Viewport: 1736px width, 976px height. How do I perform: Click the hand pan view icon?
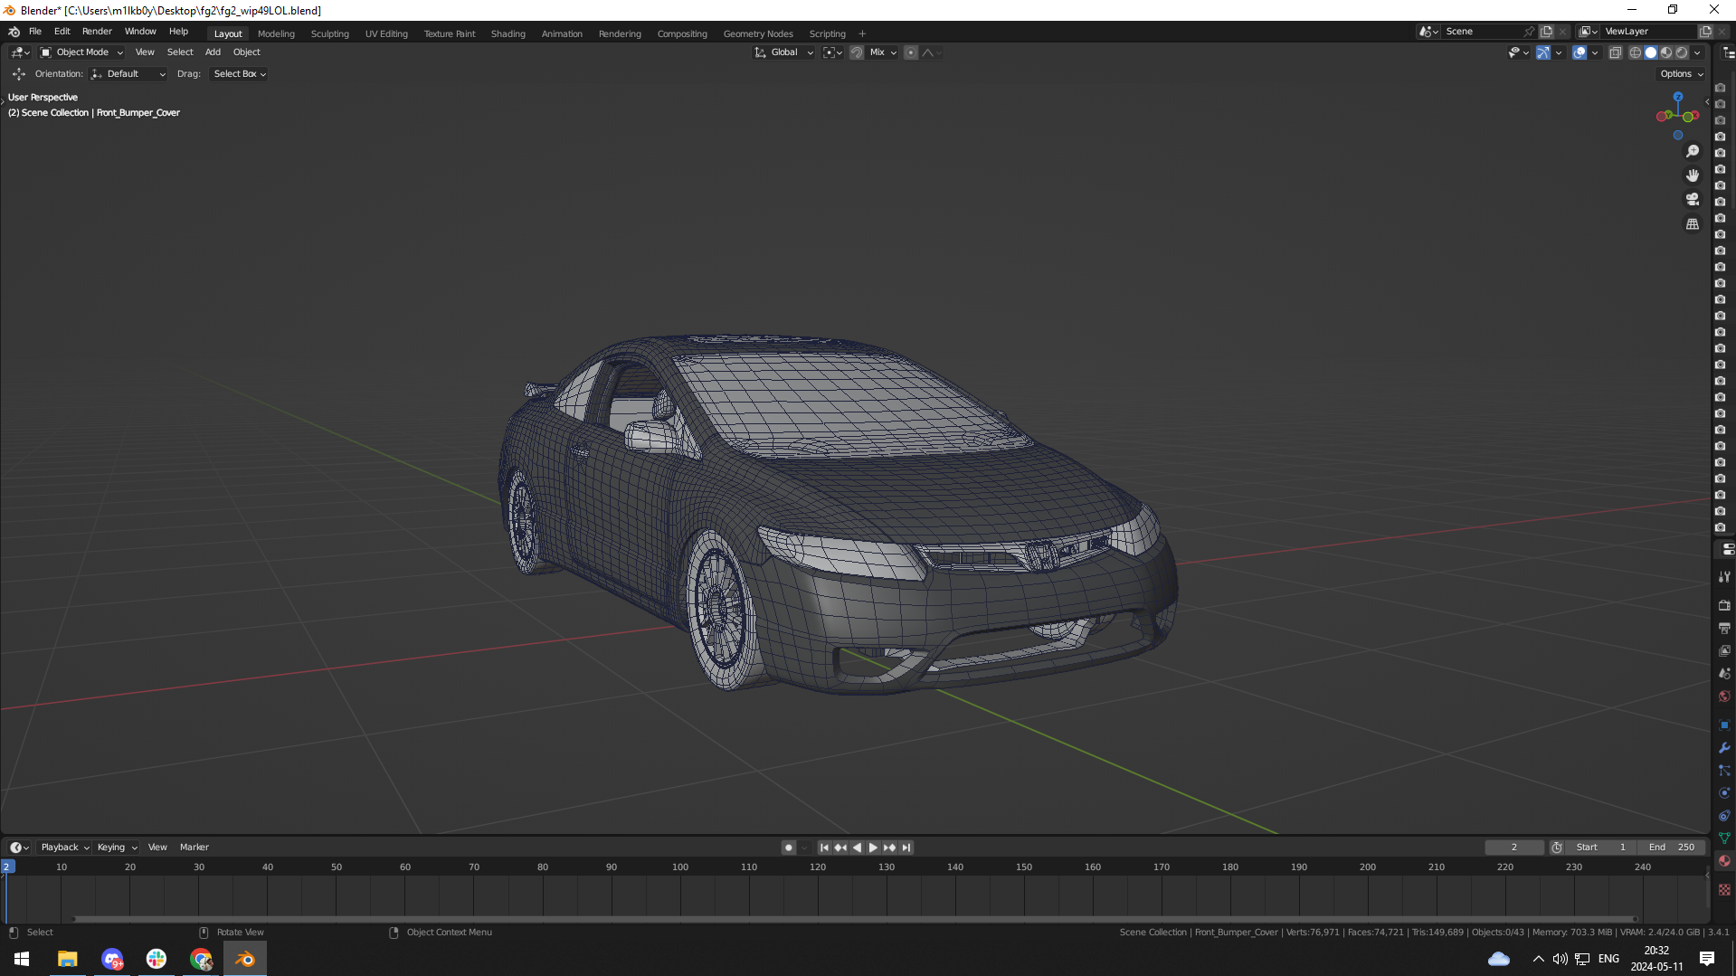[x=1692, y=175]
